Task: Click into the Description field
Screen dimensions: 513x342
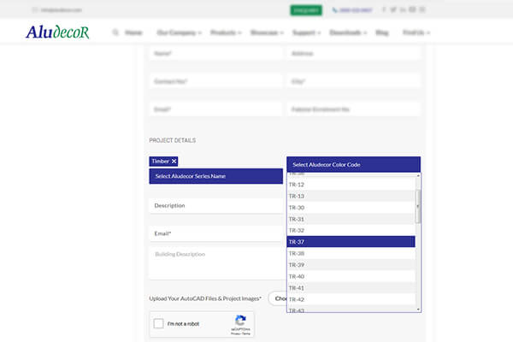Action: (215, 205)
